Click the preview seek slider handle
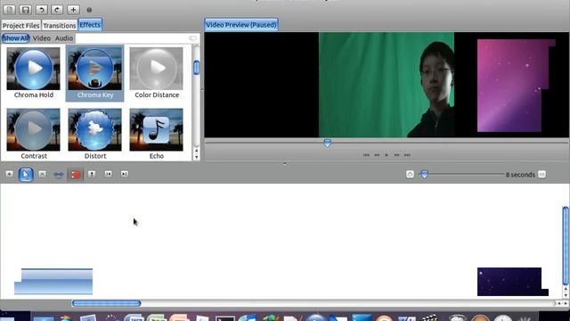Viewport: 570px width, 321px height. pos(327,143)
